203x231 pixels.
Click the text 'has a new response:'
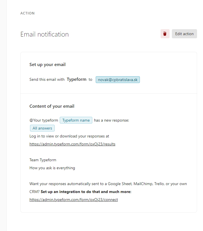[112, 120]
